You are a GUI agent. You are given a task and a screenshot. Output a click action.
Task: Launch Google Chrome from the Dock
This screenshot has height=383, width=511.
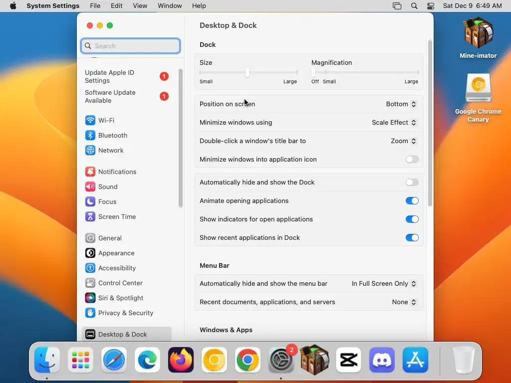[x=248, y=360]
